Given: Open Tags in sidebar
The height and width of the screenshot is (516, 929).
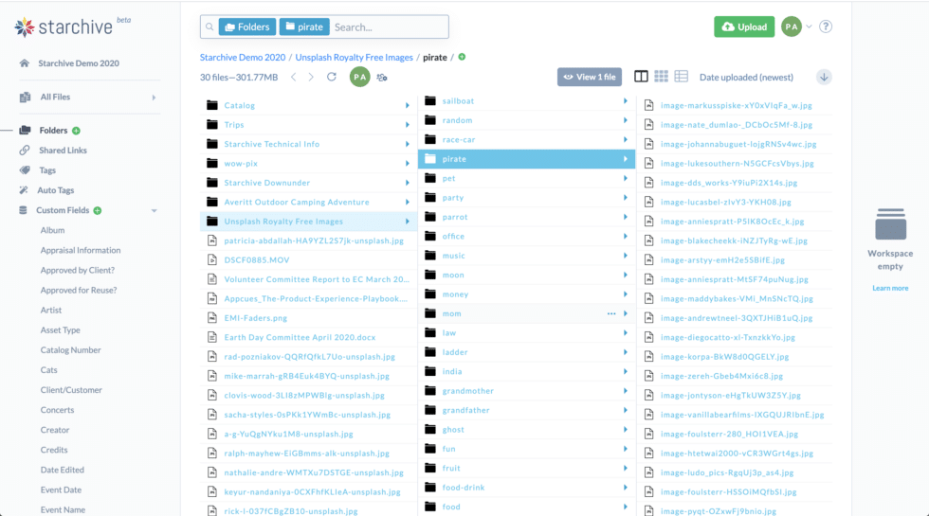Looking at the screenshot, I should coord(47,170).
